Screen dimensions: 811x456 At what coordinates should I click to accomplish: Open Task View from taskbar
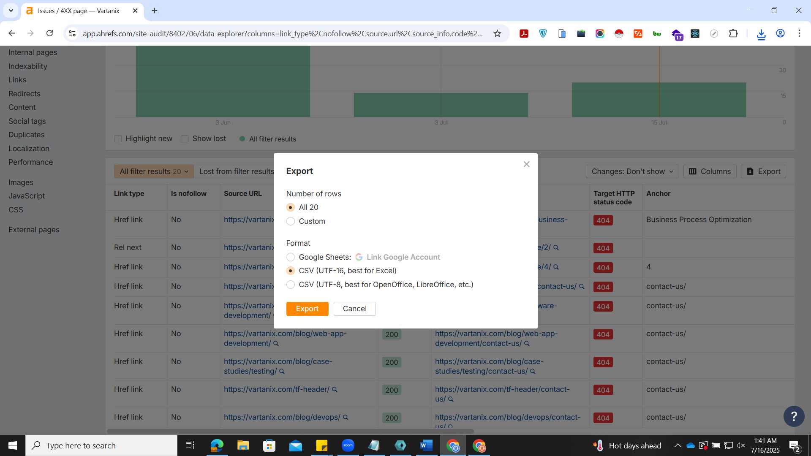[x=190, y=445]
